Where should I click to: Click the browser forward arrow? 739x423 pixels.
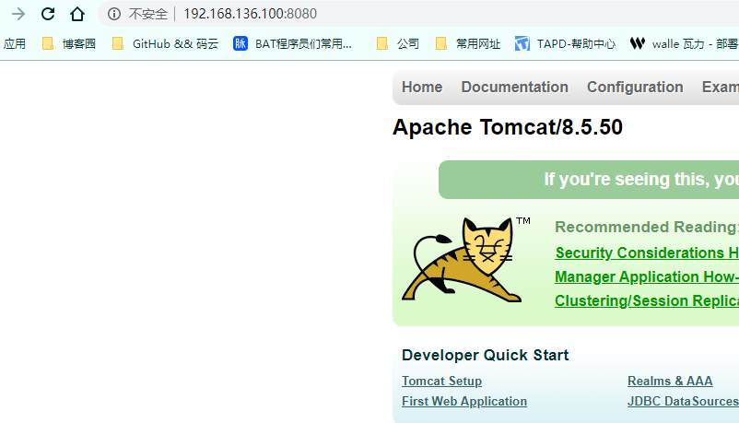[x=18, y=14]
